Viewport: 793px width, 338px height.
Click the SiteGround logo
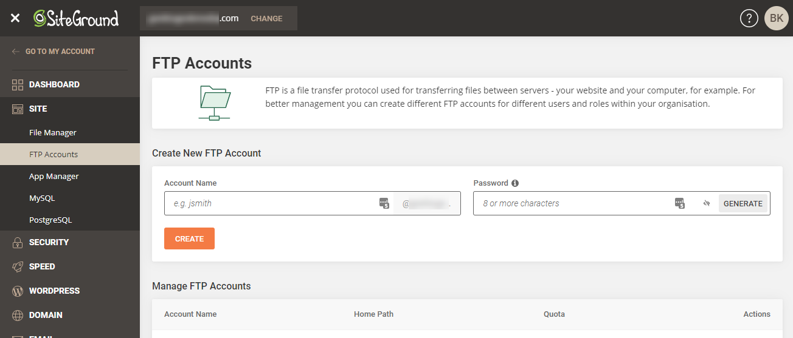(x=76, y=18)
